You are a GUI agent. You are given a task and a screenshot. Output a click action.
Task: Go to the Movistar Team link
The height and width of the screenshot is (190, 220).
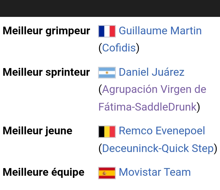click(155, 172)
